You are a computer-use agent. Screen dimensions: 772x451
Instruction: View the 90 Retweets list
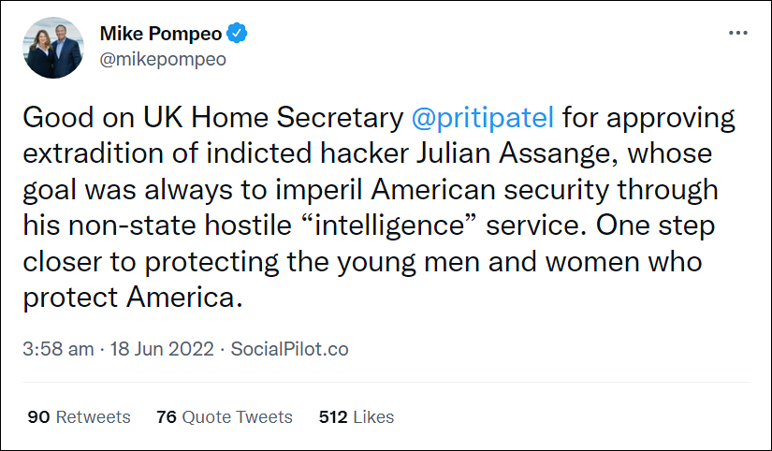coord(79,417)
